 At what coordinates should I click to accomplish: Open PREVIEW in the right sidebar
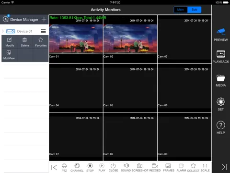pos(221,35)
